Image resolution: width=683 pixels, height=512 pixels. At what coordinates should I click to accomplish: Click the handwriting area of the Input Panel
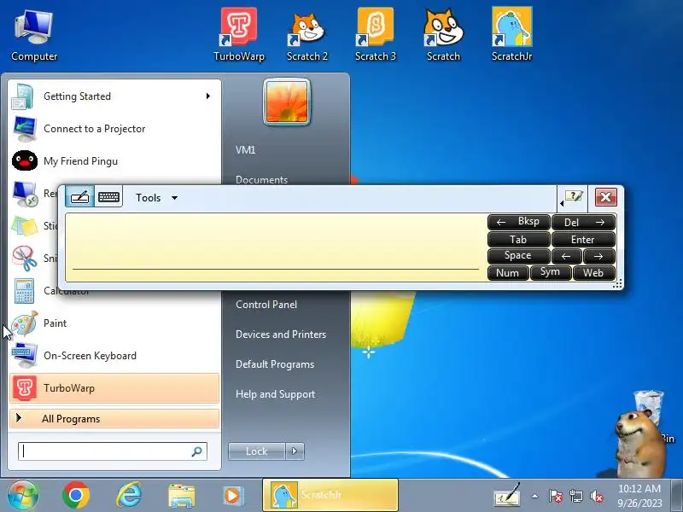pyautogui.click(x=275, y=247)
